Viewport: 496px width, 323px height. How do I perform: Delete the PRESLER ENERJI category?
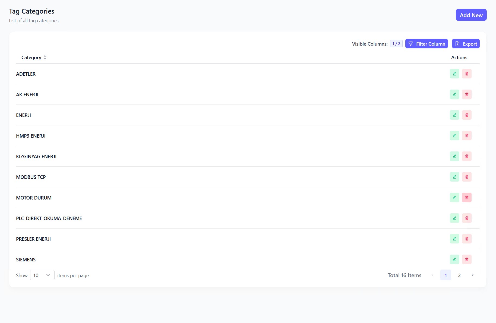[467, 239]
